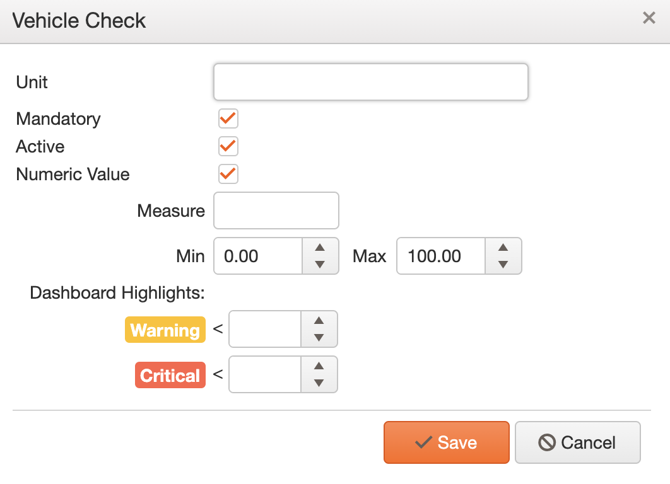Uncheck the Mandatory checkbox
Image resolution: width=670 pixels, height=484 pixels.
(228, 118)
